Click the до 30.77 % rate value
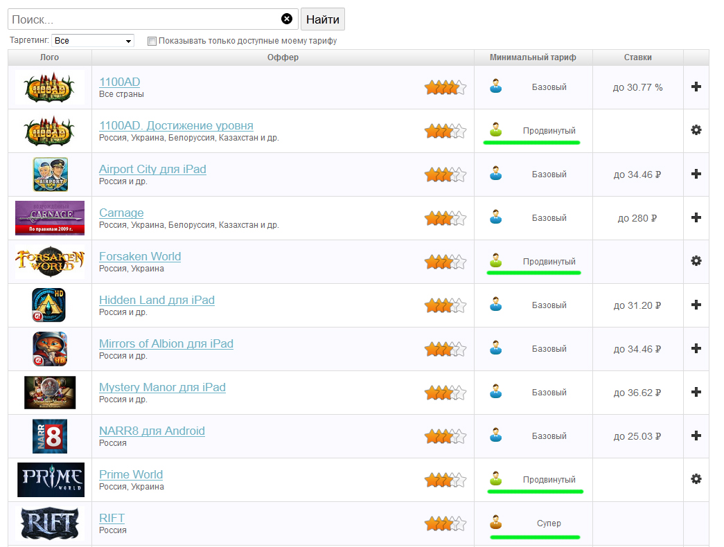The width and height of the screenshot is (724, 547). (x=637, y=87)
